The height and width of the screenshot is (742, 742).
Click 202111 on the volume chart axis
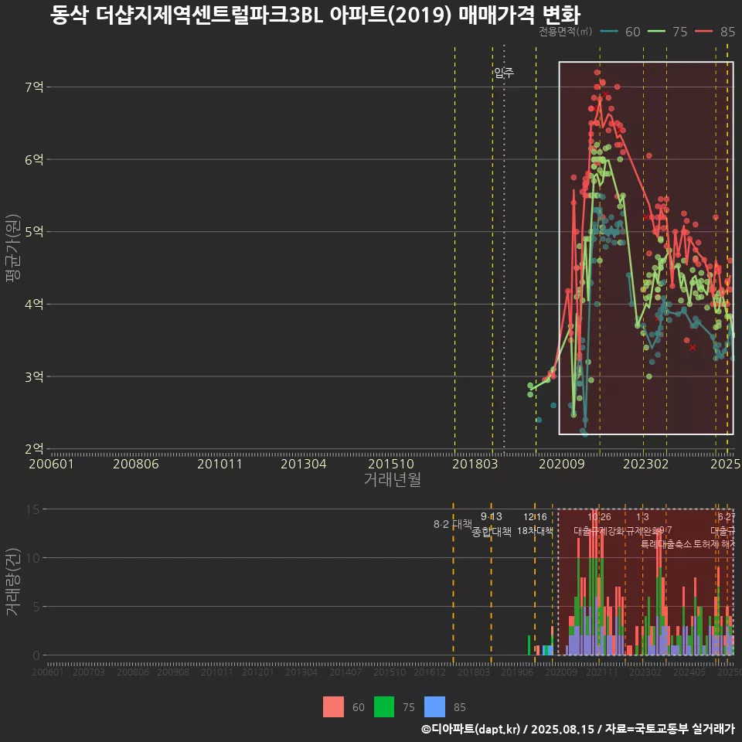click(602, 672)
